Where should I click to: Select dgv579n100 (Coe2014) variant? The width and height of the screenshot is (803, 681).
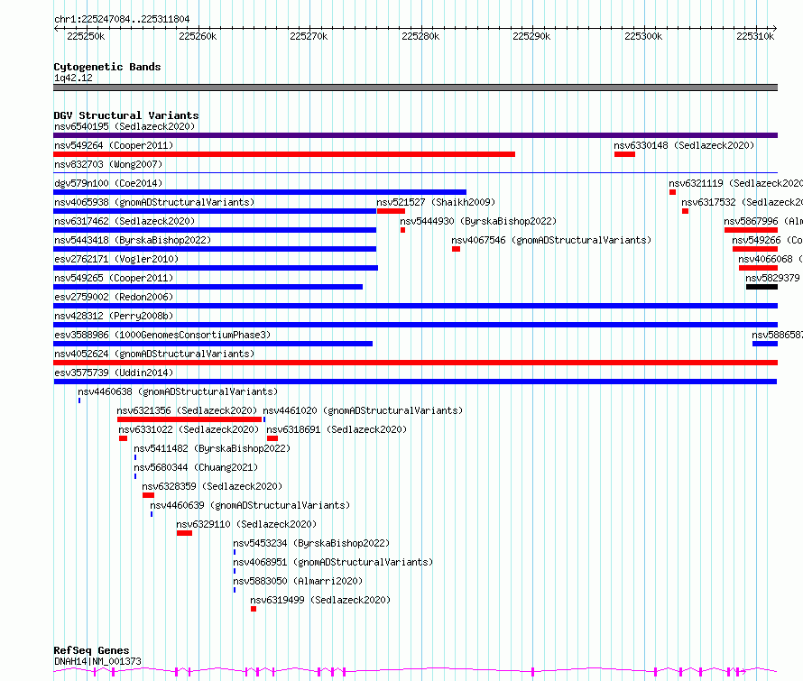point(108,183)
